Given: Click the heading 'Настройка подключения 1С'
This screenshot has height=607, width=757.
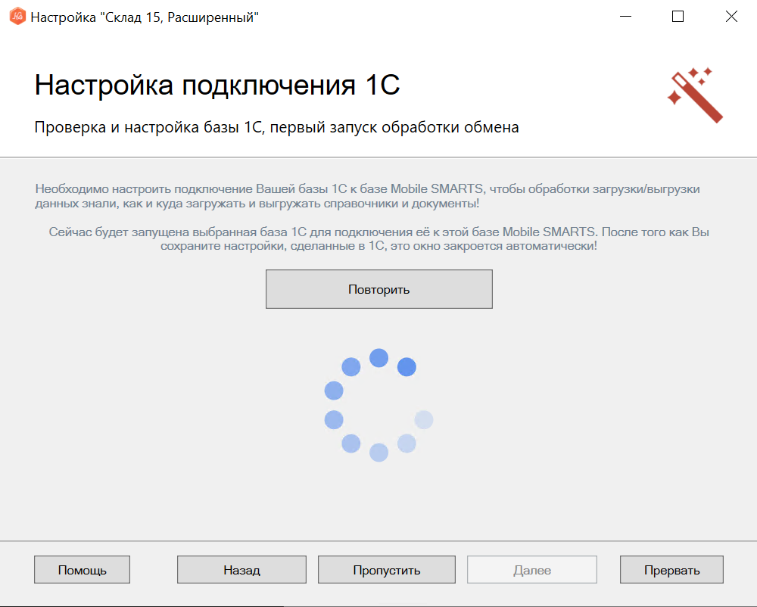Looking at the screenshot, I should click(x=217, y=85).
